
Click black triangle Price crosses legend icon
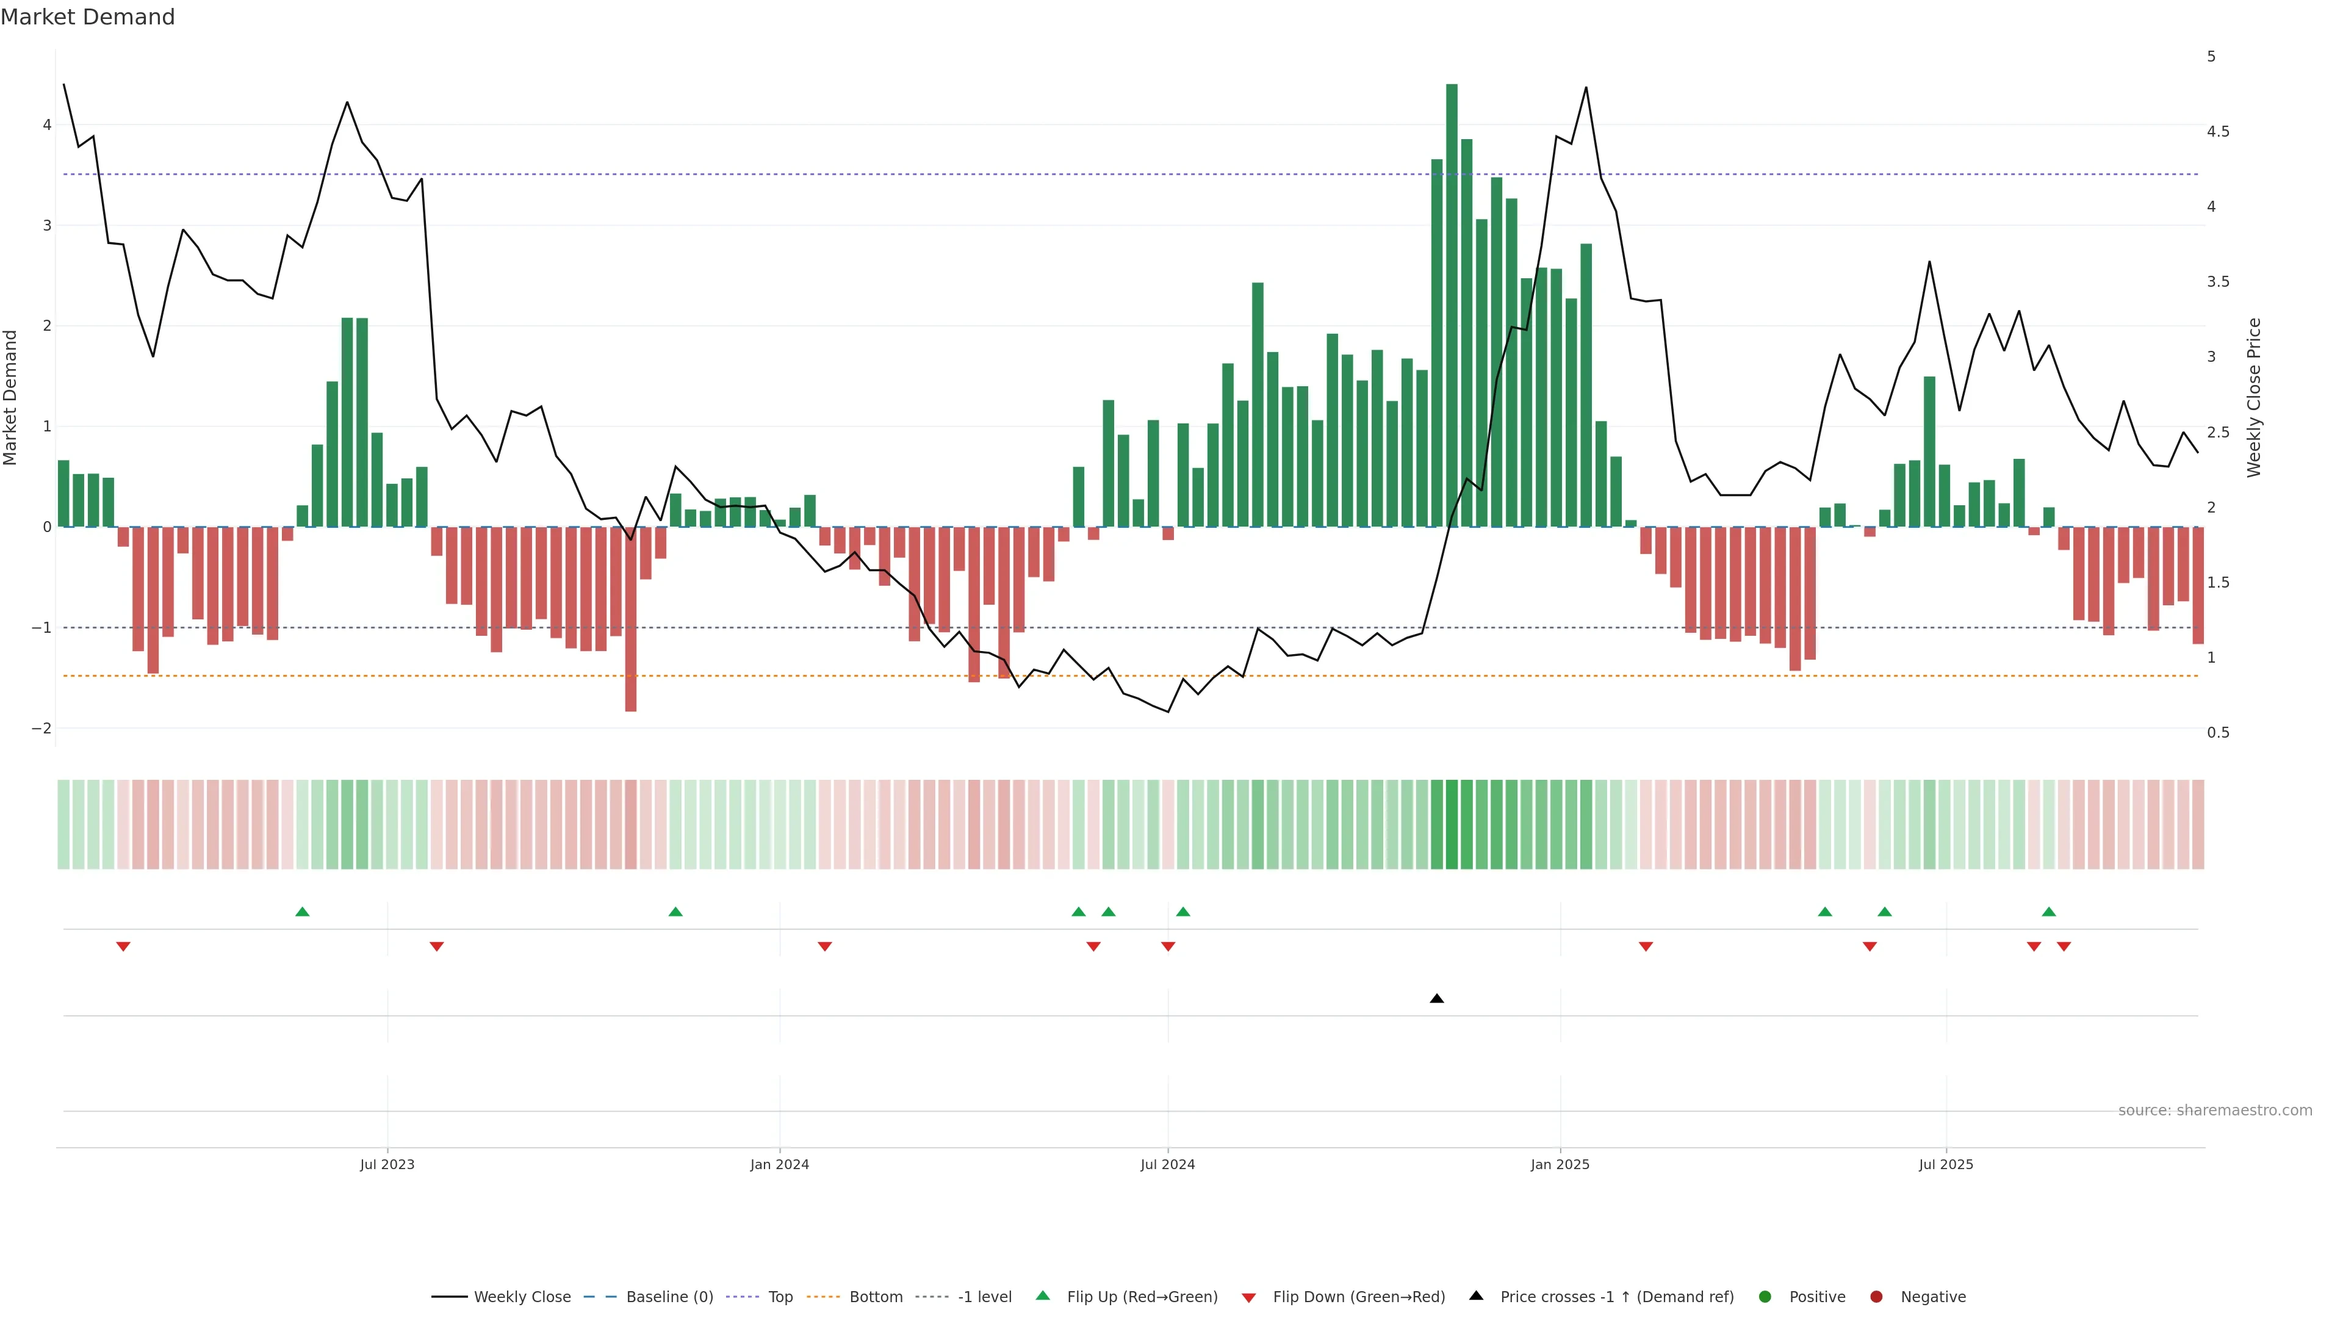pyautogui.click(x=1476, y=1295)
